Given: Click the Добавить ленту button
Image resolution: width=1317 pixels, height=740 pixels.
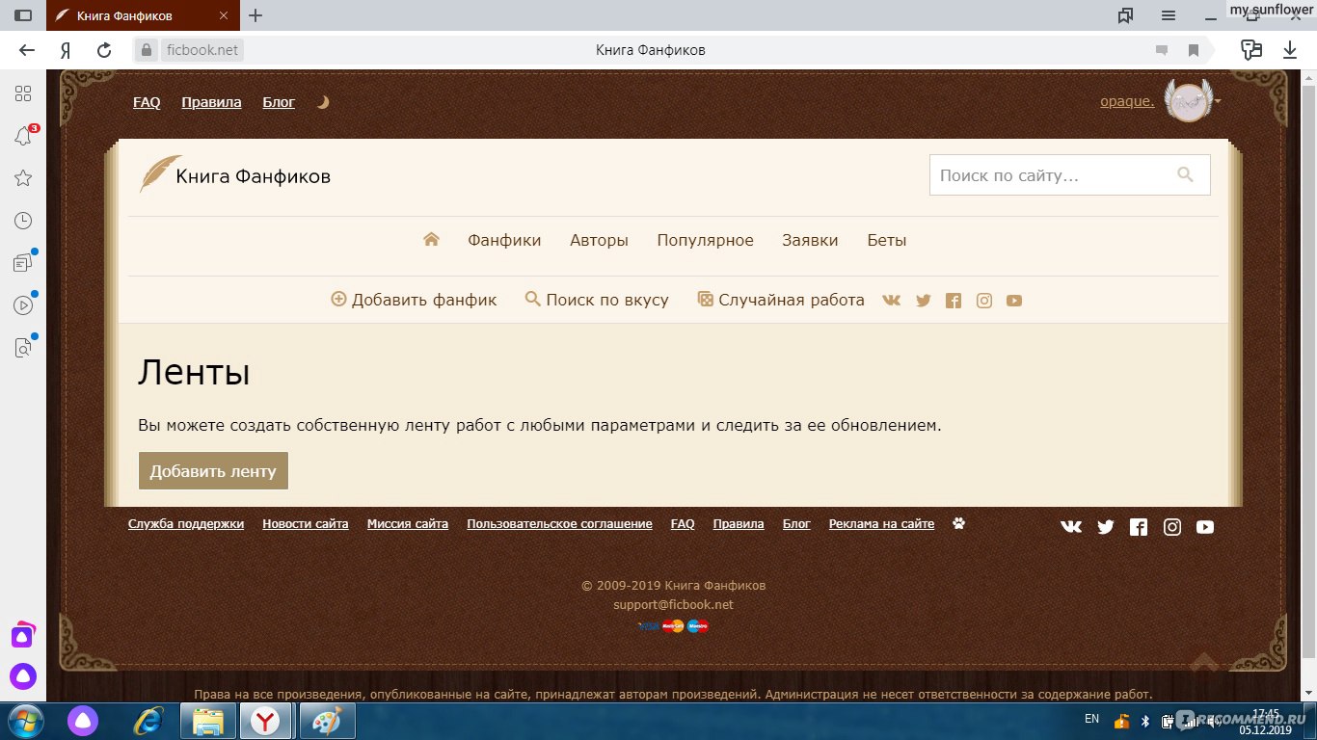Looking at the screenshot, I should (x=213, y=471).
